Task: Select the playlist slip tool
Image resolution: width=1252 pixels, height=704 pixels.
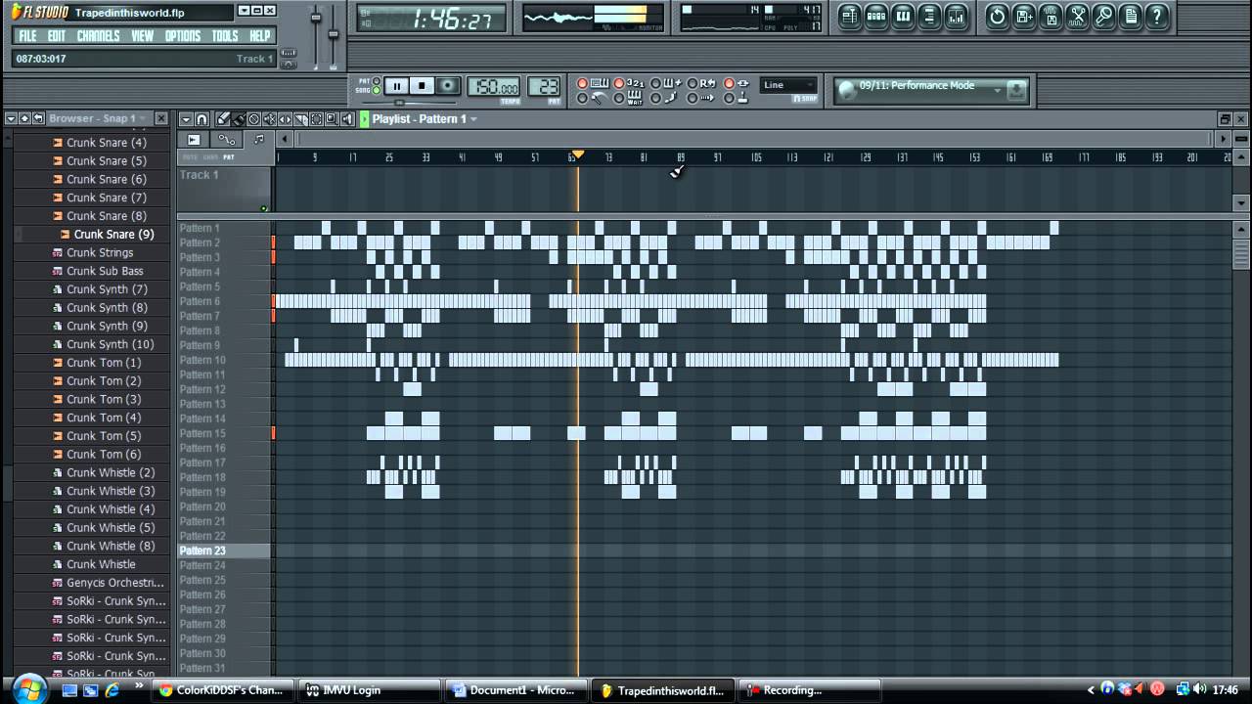Action: coord(285,118)
